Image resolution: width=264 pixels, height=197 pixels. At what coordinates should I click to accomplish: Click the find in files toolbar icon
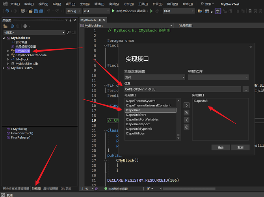point(200,11)
